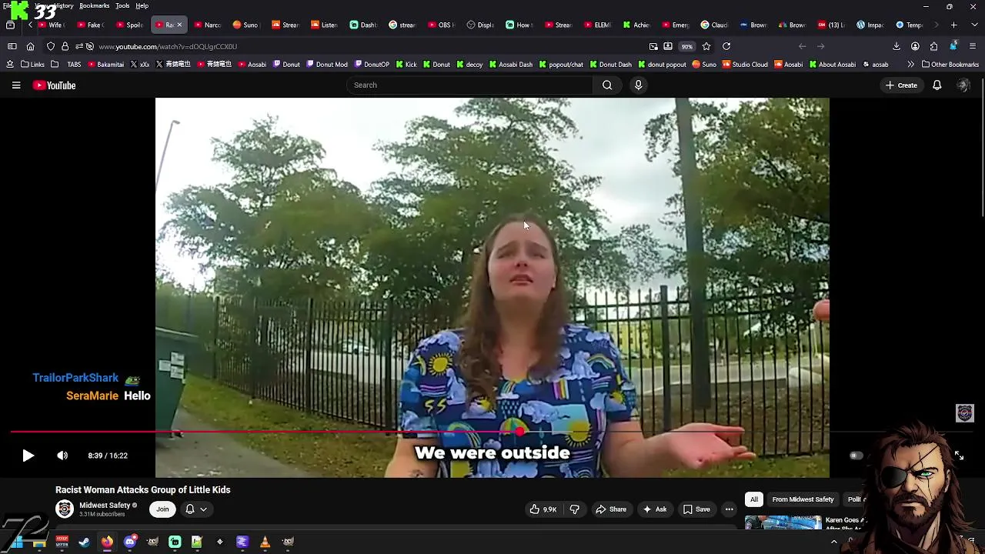Click Create button on YouTube
985x554 pixels.
pyautogui.click(x=901, y=85)
